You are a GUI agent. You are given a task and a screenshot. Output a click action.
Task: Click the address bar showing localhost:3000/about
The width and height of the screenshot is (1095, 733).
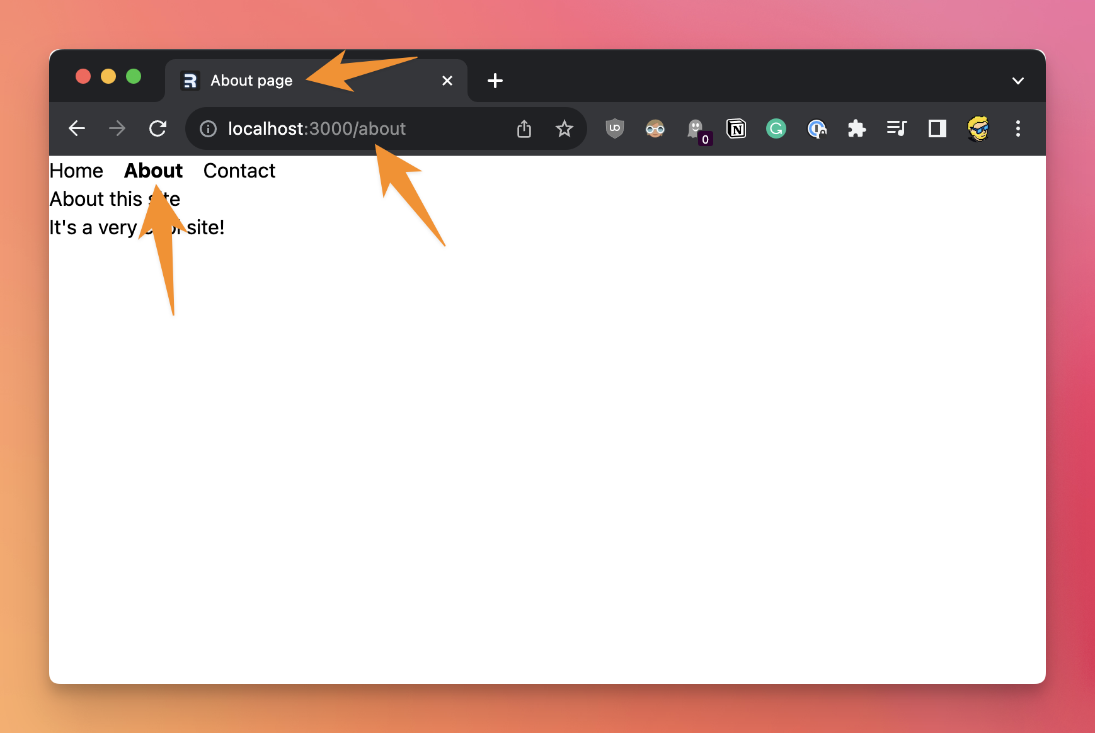353,128
